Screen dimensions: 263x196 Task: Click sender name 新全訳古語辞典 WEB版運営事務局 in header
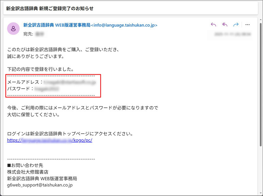pyautogui.click(x=57, y=25)
